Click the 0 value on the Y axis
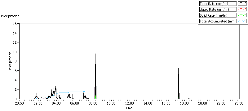This screenshot has height=111, width=248. click(16, 99)
